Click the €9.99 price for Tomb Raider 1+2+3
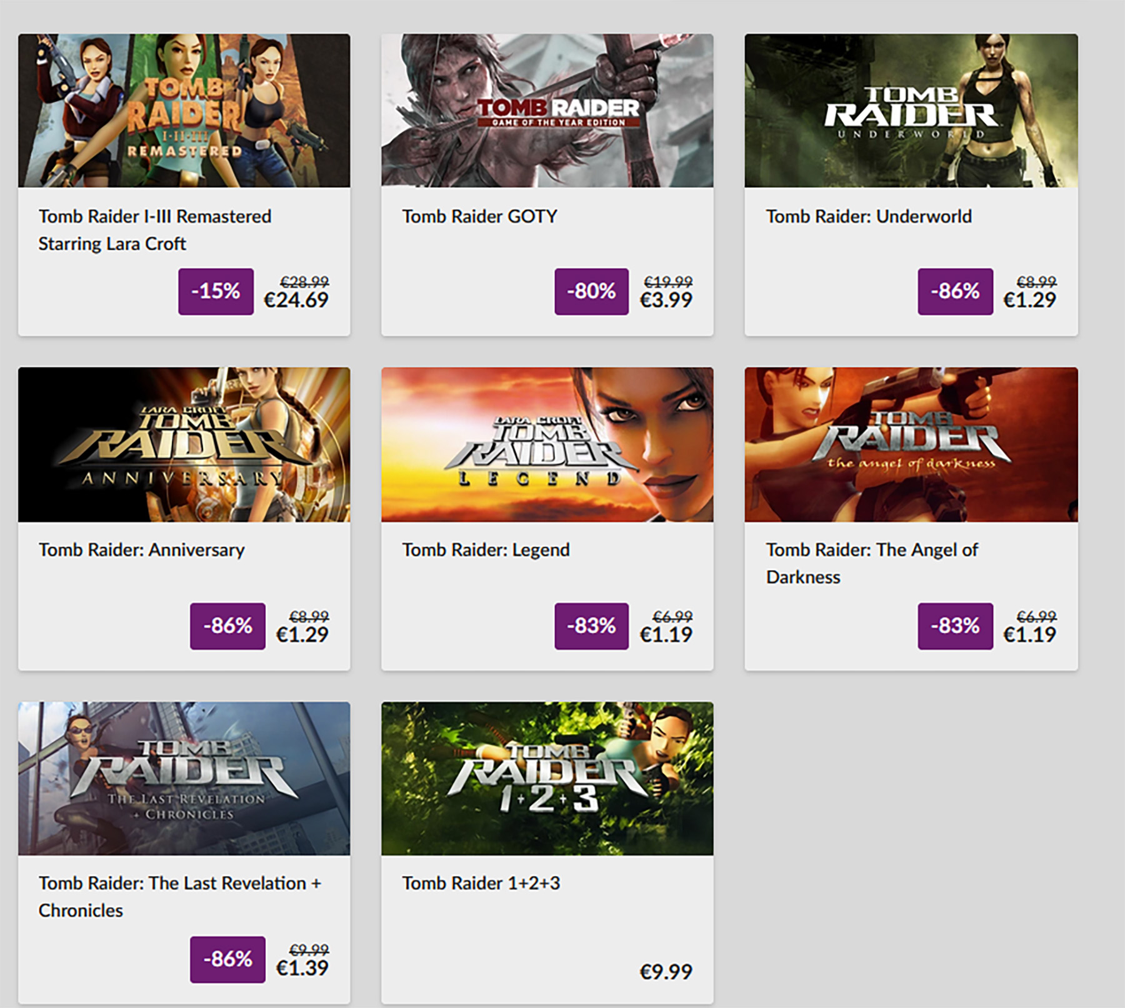1125x1008 pixels. pos(666,972)
